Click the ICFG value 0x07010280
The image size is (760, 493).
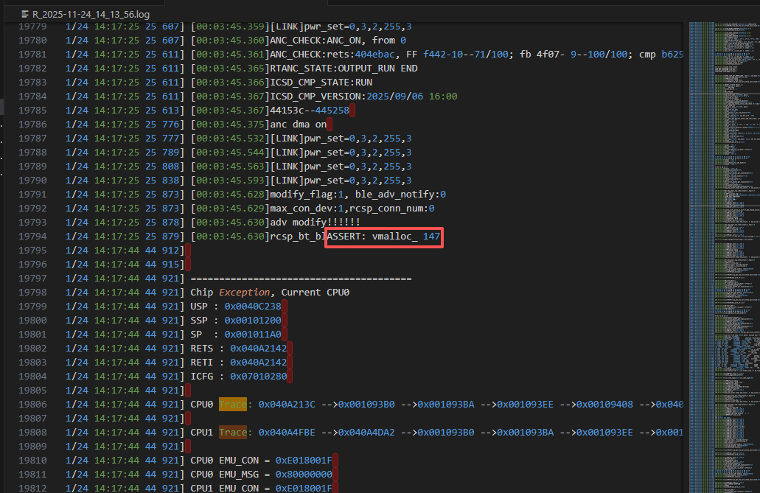(x=258, y=377)
